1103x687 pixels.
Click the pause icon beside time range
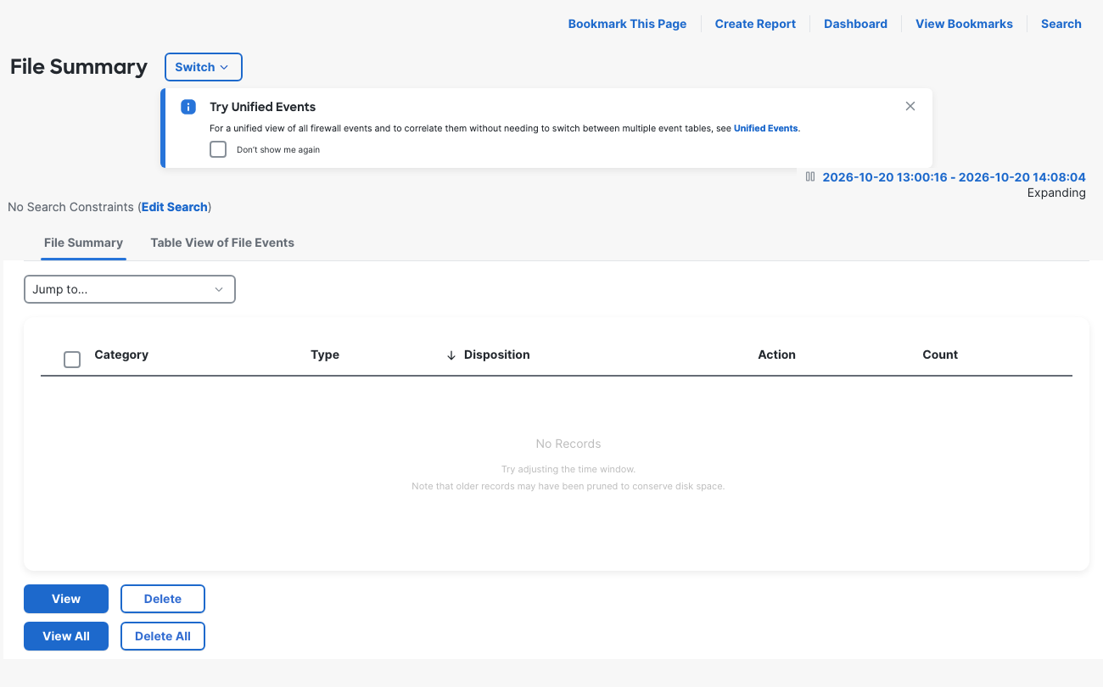[810, 177]
